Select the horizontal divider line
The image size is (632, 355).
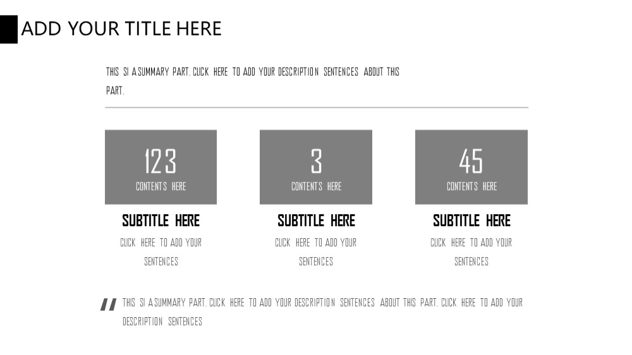[x=317, y=107]
